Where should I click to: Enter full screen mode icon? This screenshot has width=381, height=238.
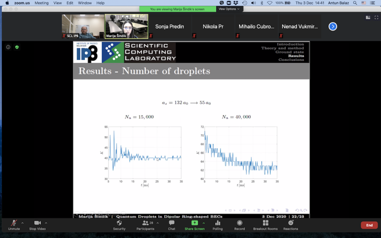pyautogui.click(x=376, y=18)
